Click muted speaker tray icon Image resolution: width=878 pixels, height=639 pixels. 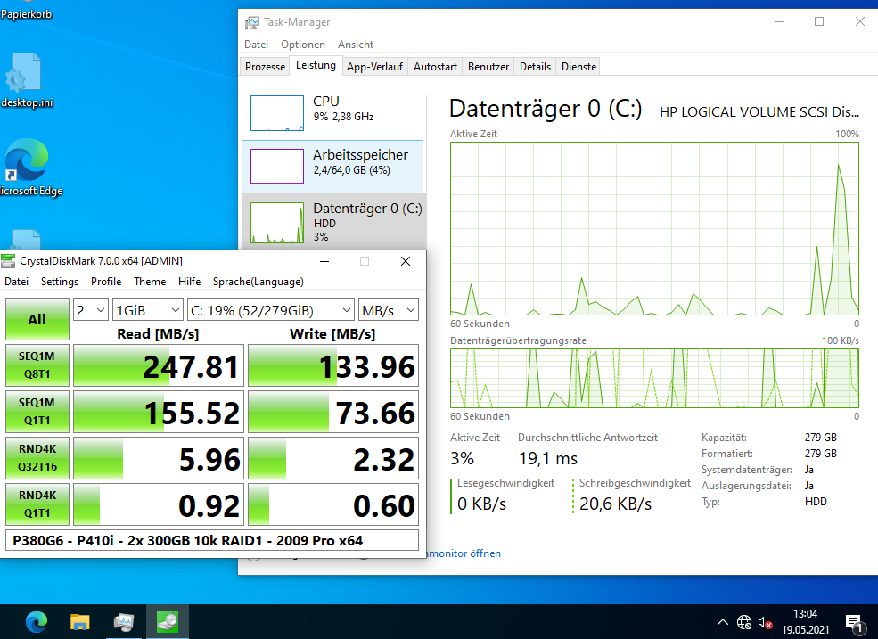tap(765, 622)
